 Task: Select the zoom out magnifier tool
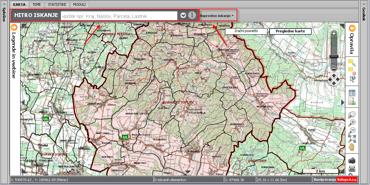[x=352, y=130]
